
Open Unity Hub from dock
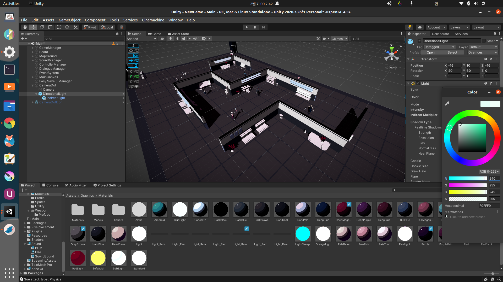pyautogui.click(x=9, y=211)
